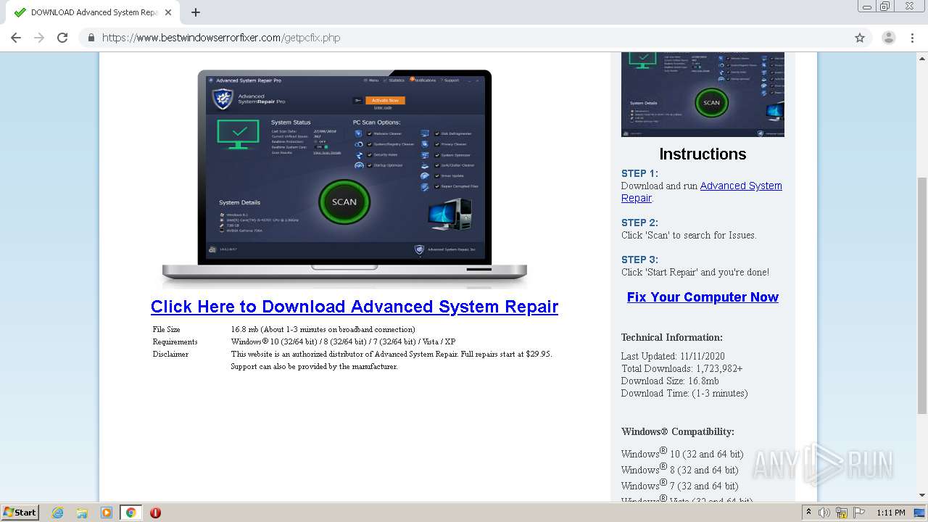Click the Windows 10 (32 and 64 bit) text

682,453
